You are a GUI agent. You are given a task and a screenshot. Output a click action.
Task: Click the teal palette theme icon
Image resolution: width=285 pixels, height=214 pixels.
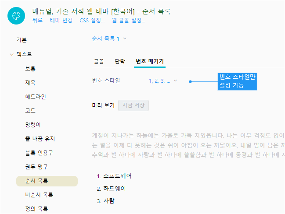pyautogui.click(x=16, y=16)
